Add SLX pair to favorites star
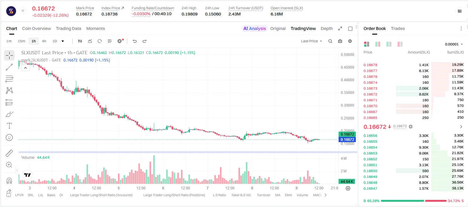 pyautogui.click(x=23, y=11)
